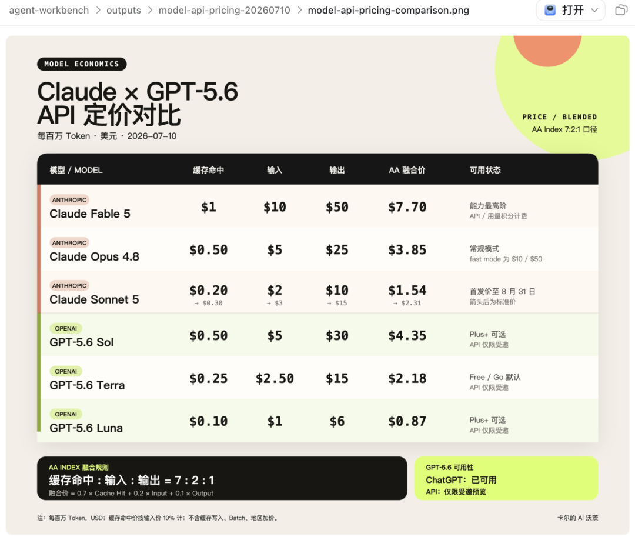
Task: Click the 模型 / MODEL column header
Action: [76, 170]
